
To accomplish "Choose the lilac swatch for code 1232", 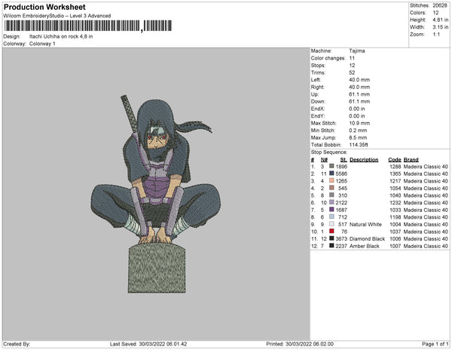I will [x=331, y=202].
